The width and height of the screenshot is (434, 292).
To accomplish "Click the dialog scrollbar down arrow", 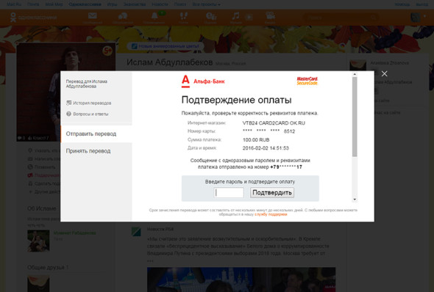I will (355, 200).
